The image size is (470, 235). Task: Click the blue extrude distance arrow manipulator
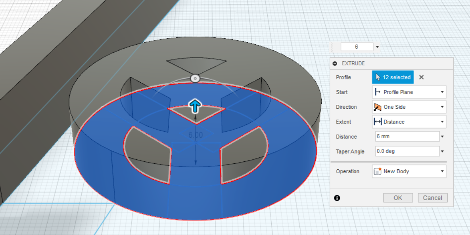pyautogui.click(x=195, y=106)
